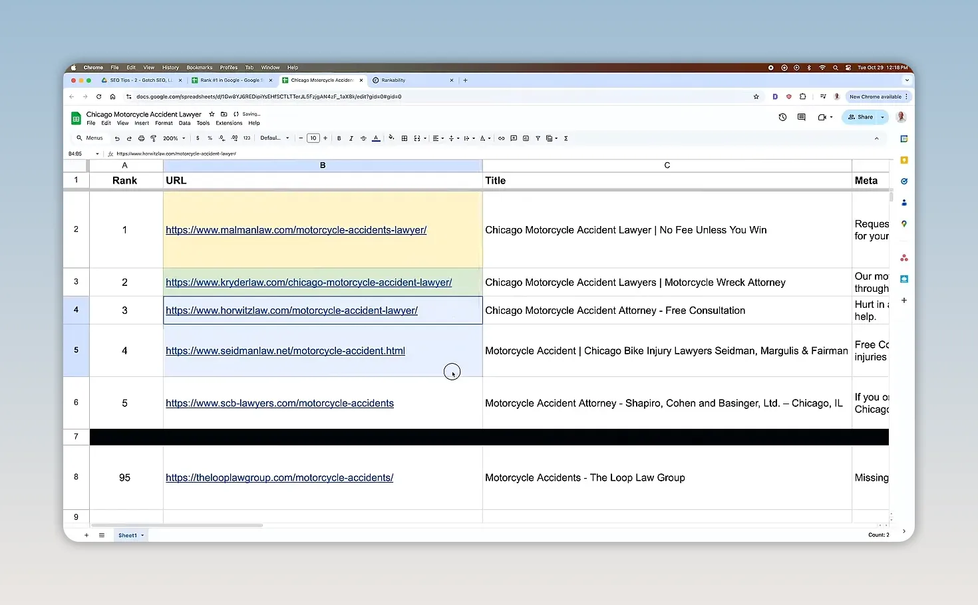Open the 123 more number formats menu
Image resolution: width=978 pixels, height=605 pixels.
click(247, 138)
